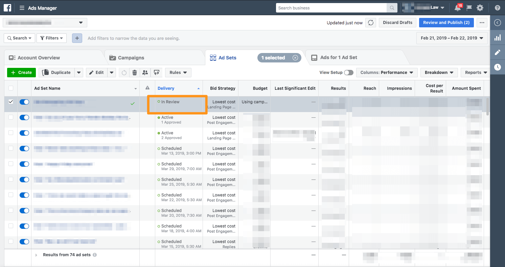Toggle the switch for the 1 Approved Active row
The height and width of the screenshot is (267, 505).
[24, 117]
